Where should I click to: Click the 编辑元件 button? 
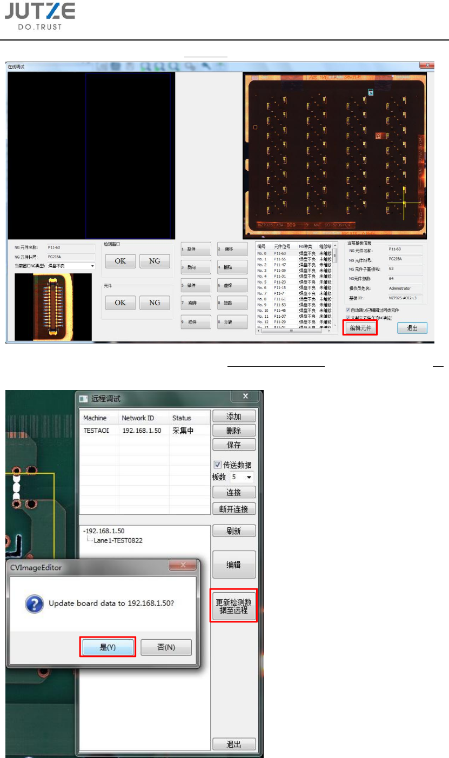click(x=360, y=328)
